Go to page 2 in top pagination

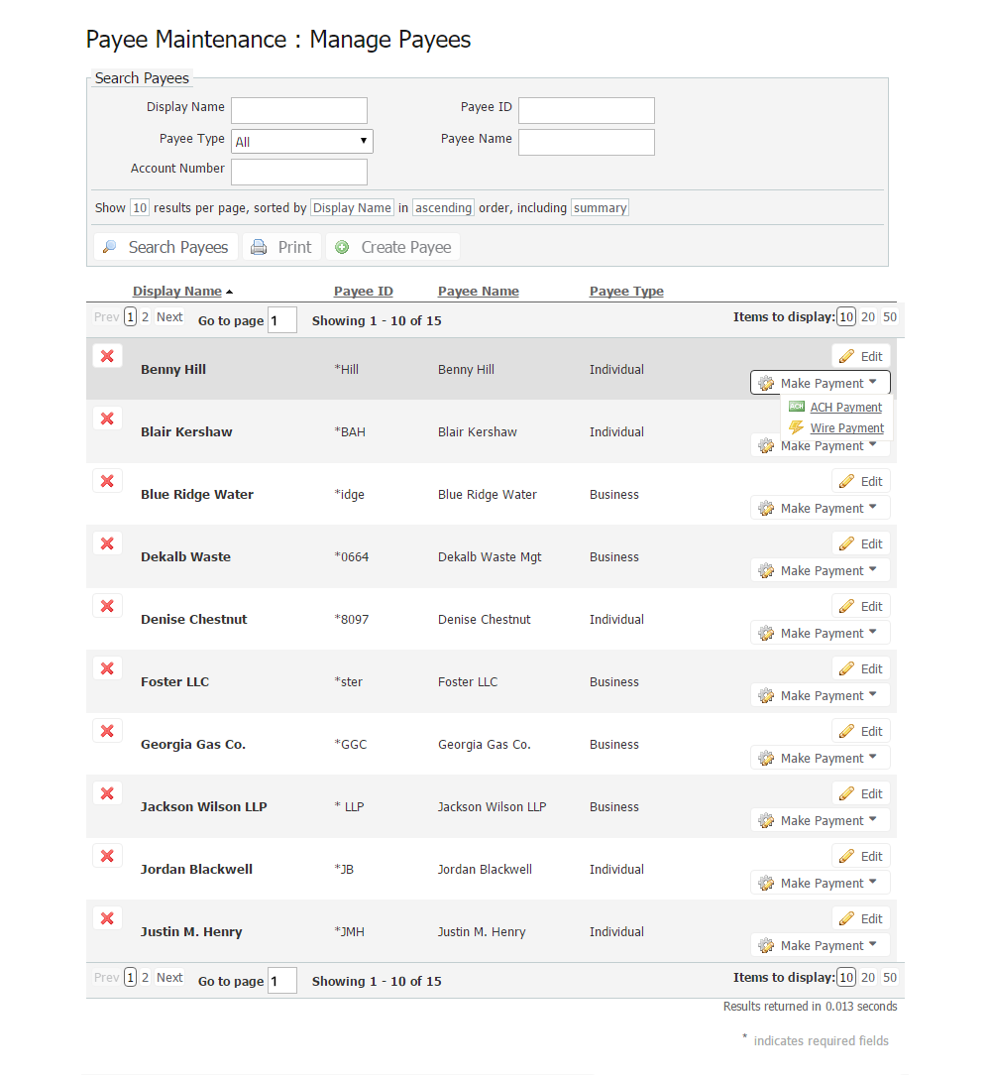[x=145, y=317]
